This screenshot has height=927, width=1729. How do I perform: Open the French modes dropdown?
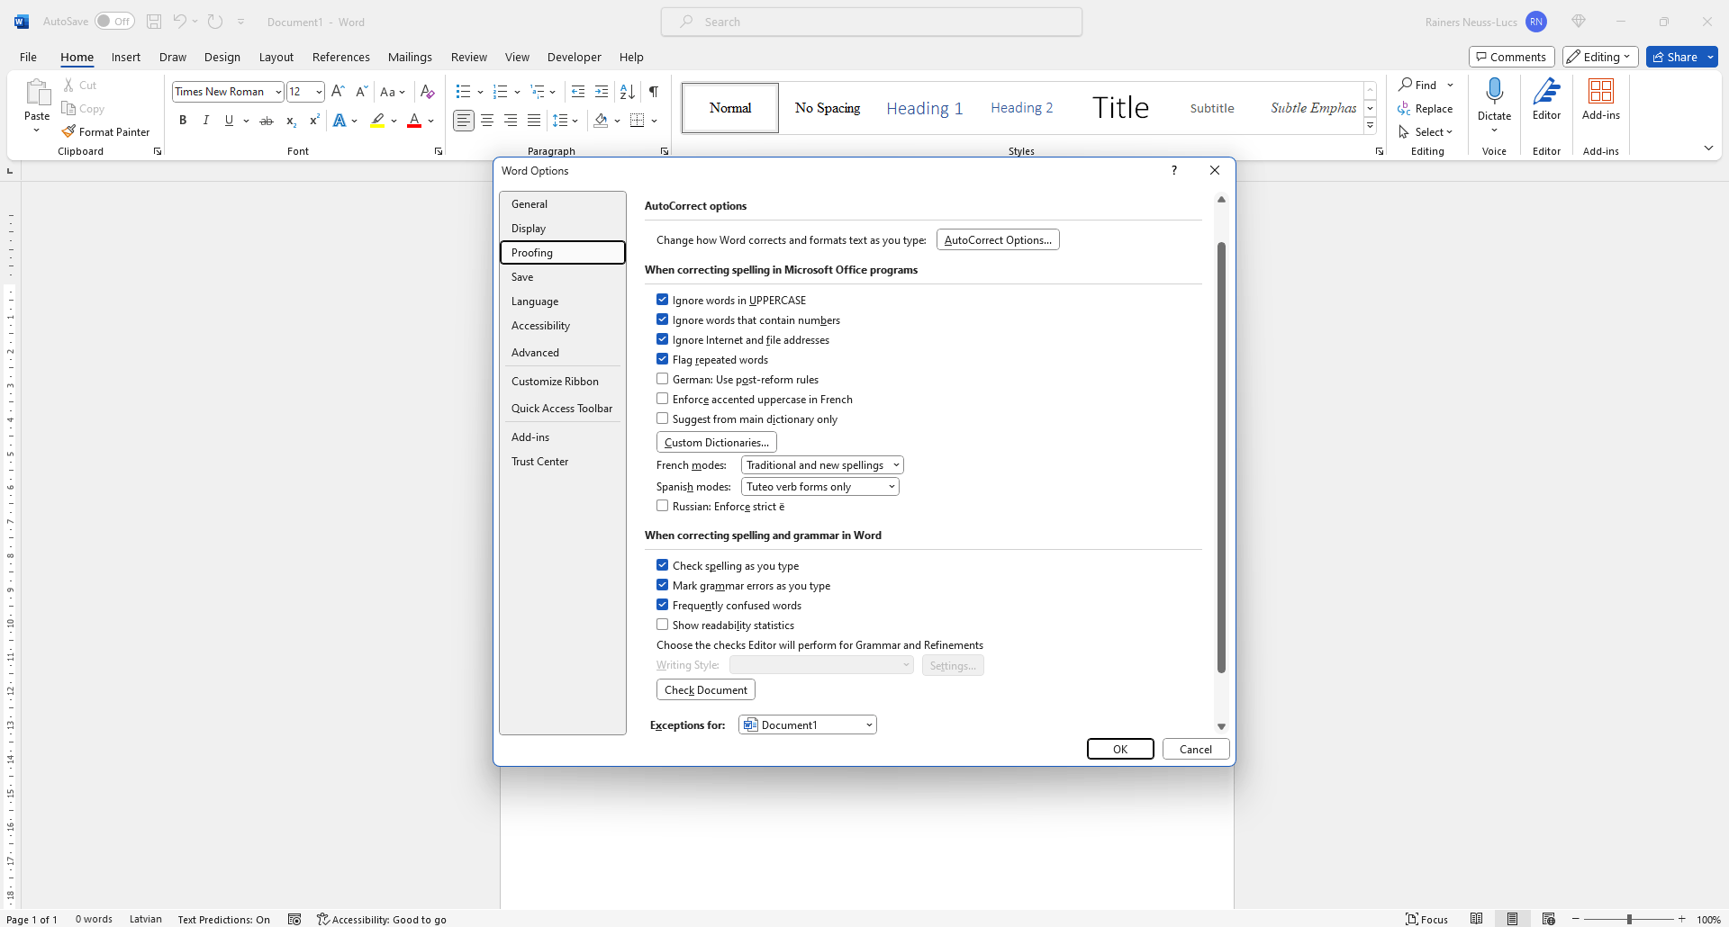pos(822,465)
